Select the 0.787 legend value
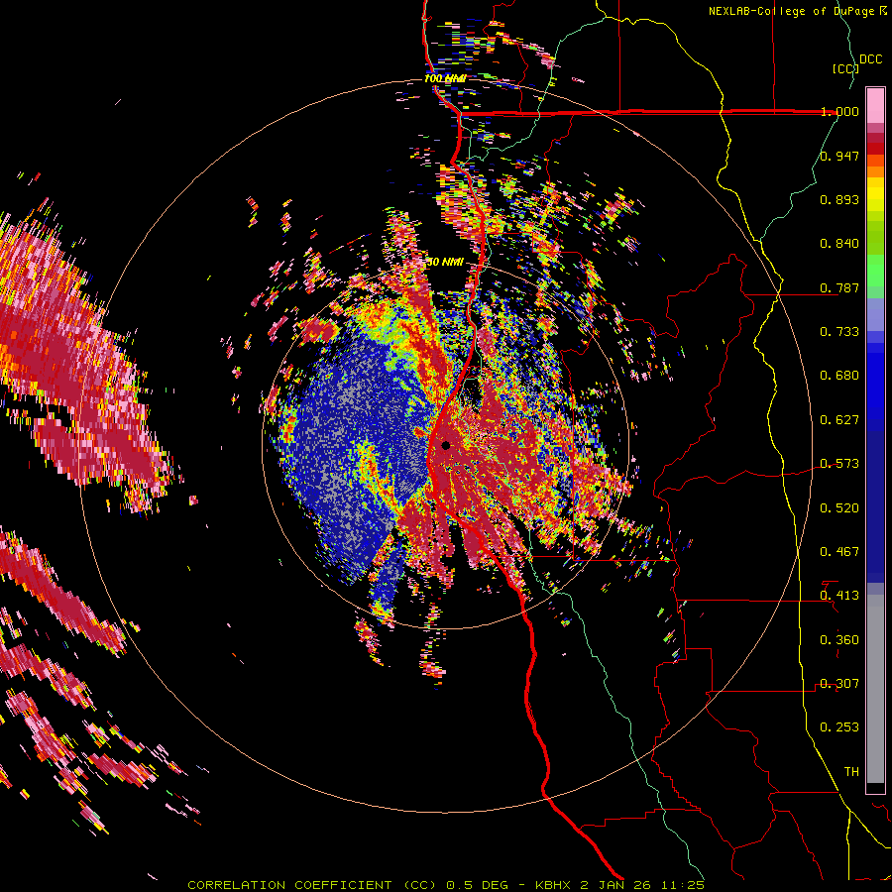The height and width of the screenshot is (892, 892). click(x=839, y=287)
